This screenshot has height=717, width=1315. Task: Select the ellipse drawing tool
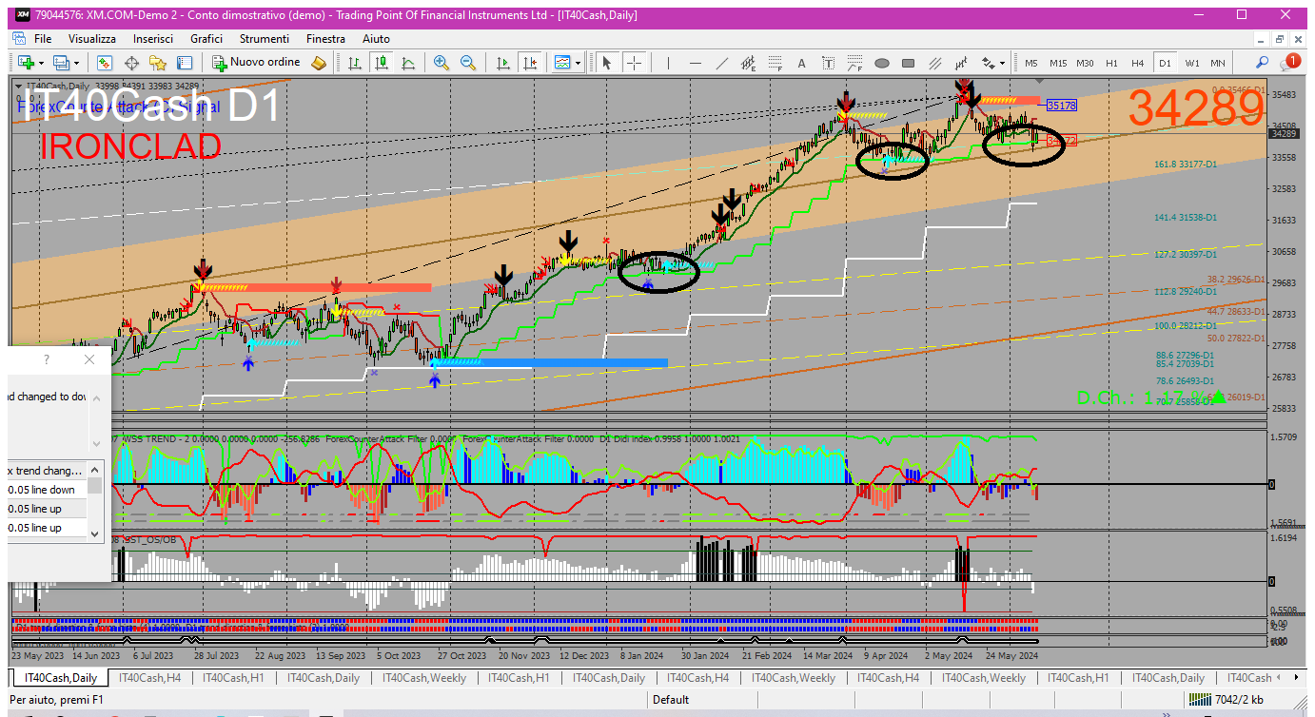pos(881,63)
